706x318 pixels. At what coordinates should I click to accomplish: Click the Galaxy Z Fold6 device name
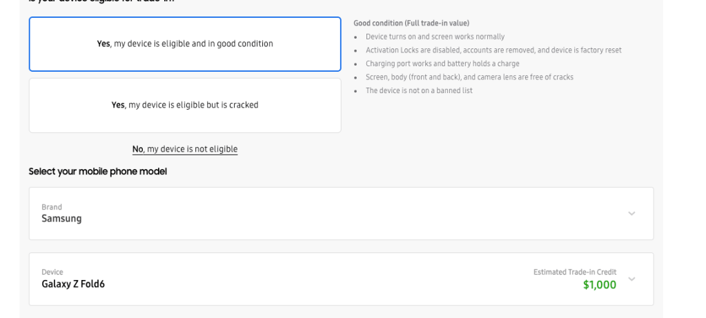pos(74,284)
